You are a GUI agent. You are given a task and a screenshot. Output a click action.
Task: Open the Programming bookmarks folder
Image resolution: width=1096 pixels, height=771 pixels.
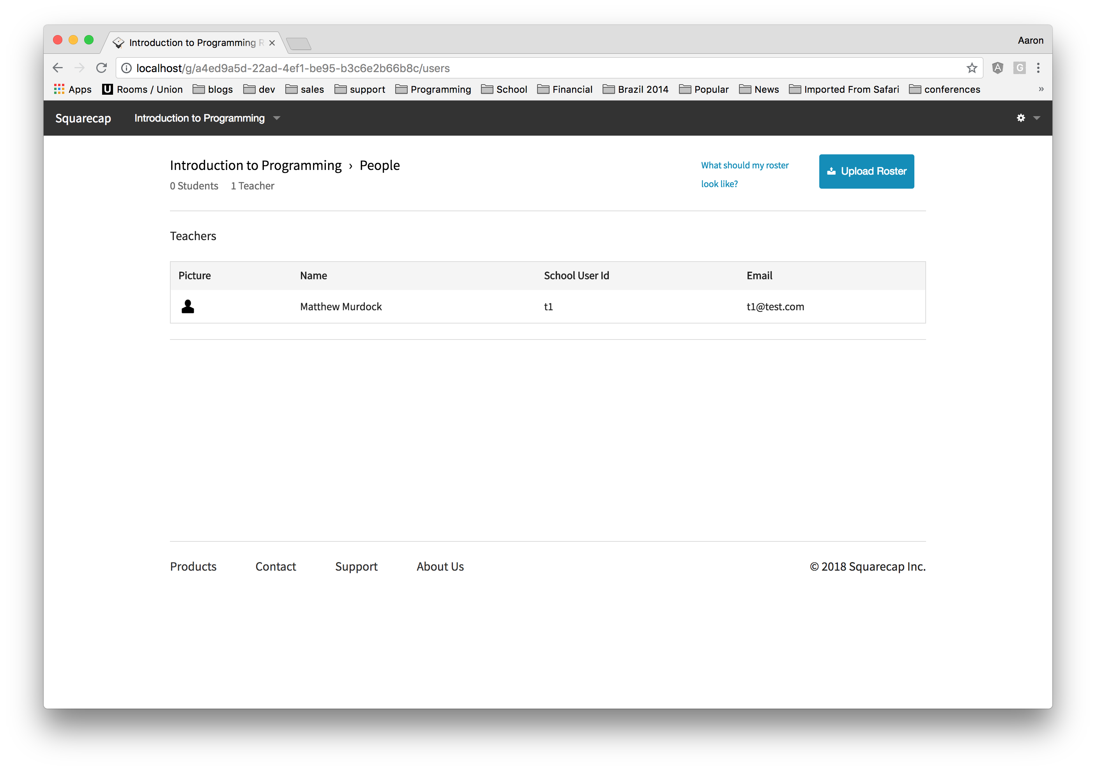pos(433,89)
